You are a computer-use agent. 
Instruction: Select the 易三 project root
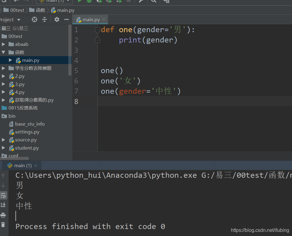(6, 29)
